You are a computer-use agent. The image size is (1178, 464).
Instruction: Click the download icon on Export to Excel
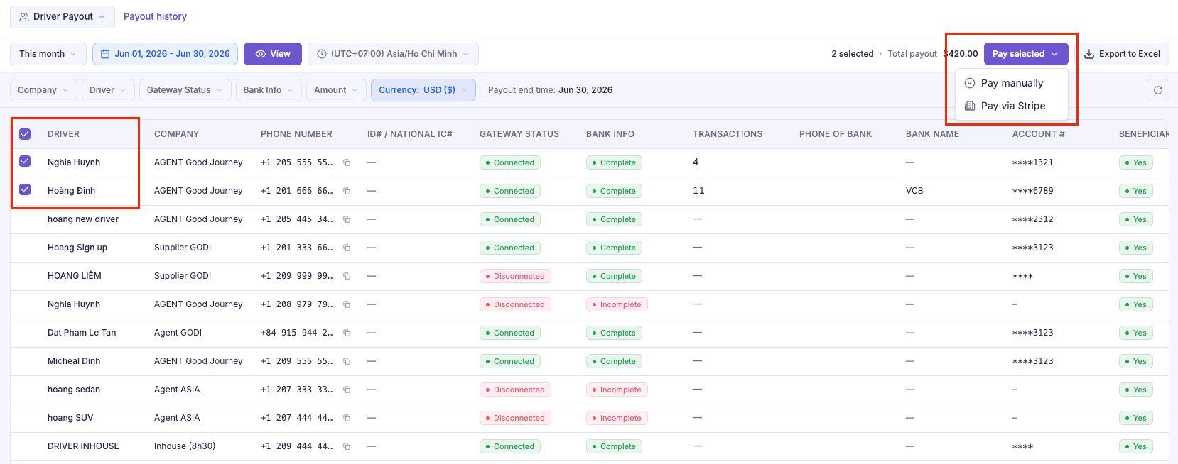(x=1089, y=54)
